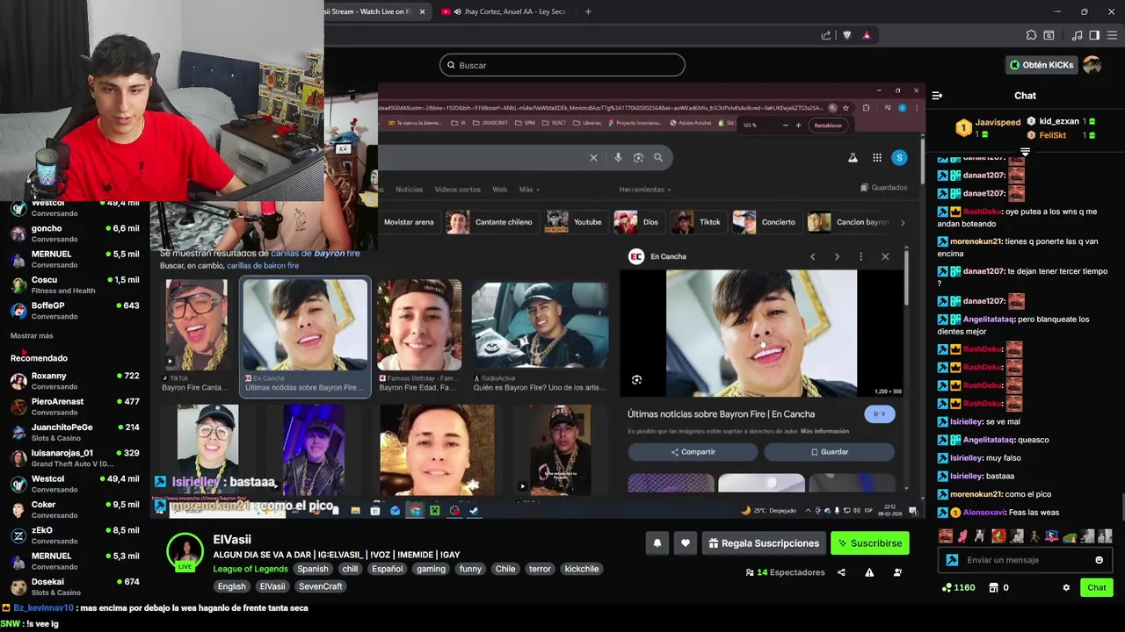Open a new browser tab with plus
Screen dimensions: 1125x632
(x=588, y=11)
